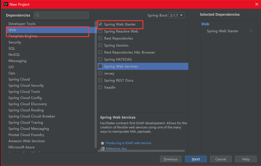
Task: Choose the Security category
Action: 50,42
